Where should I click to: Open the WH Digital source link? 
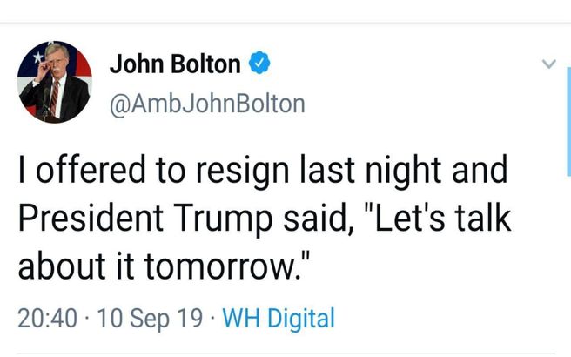click(x=279, y=319)
